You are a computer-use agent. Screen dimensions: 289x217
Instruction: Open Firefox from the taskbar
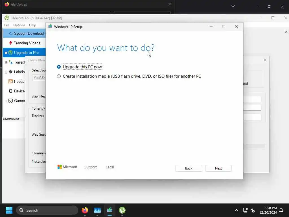[x=85, y=210]
